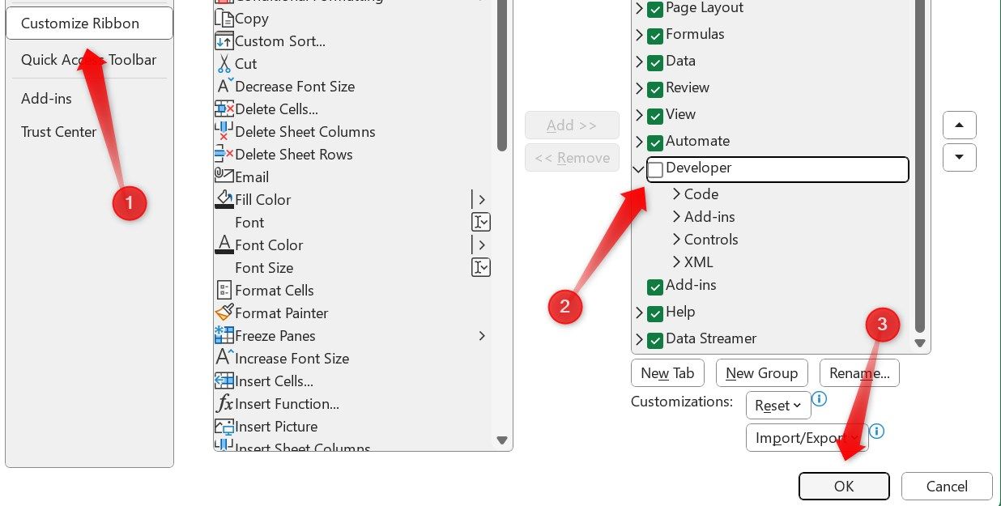Image resolution: width=1001 pixels, height=506 pixels.
Task: Expand the Font Color submenu arrow
Action: [482, 244]
